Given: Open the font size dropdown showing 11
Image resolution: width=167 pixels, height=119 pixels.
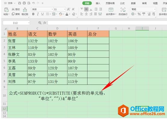Looking at the screenshot, I should click(64, 9).
